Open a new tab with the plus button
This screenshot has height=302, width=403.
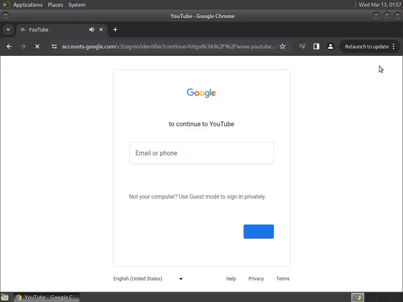pos(115,29)
